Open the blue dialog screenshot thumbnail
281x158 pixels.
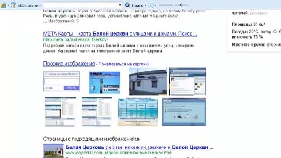coord(184,112)
